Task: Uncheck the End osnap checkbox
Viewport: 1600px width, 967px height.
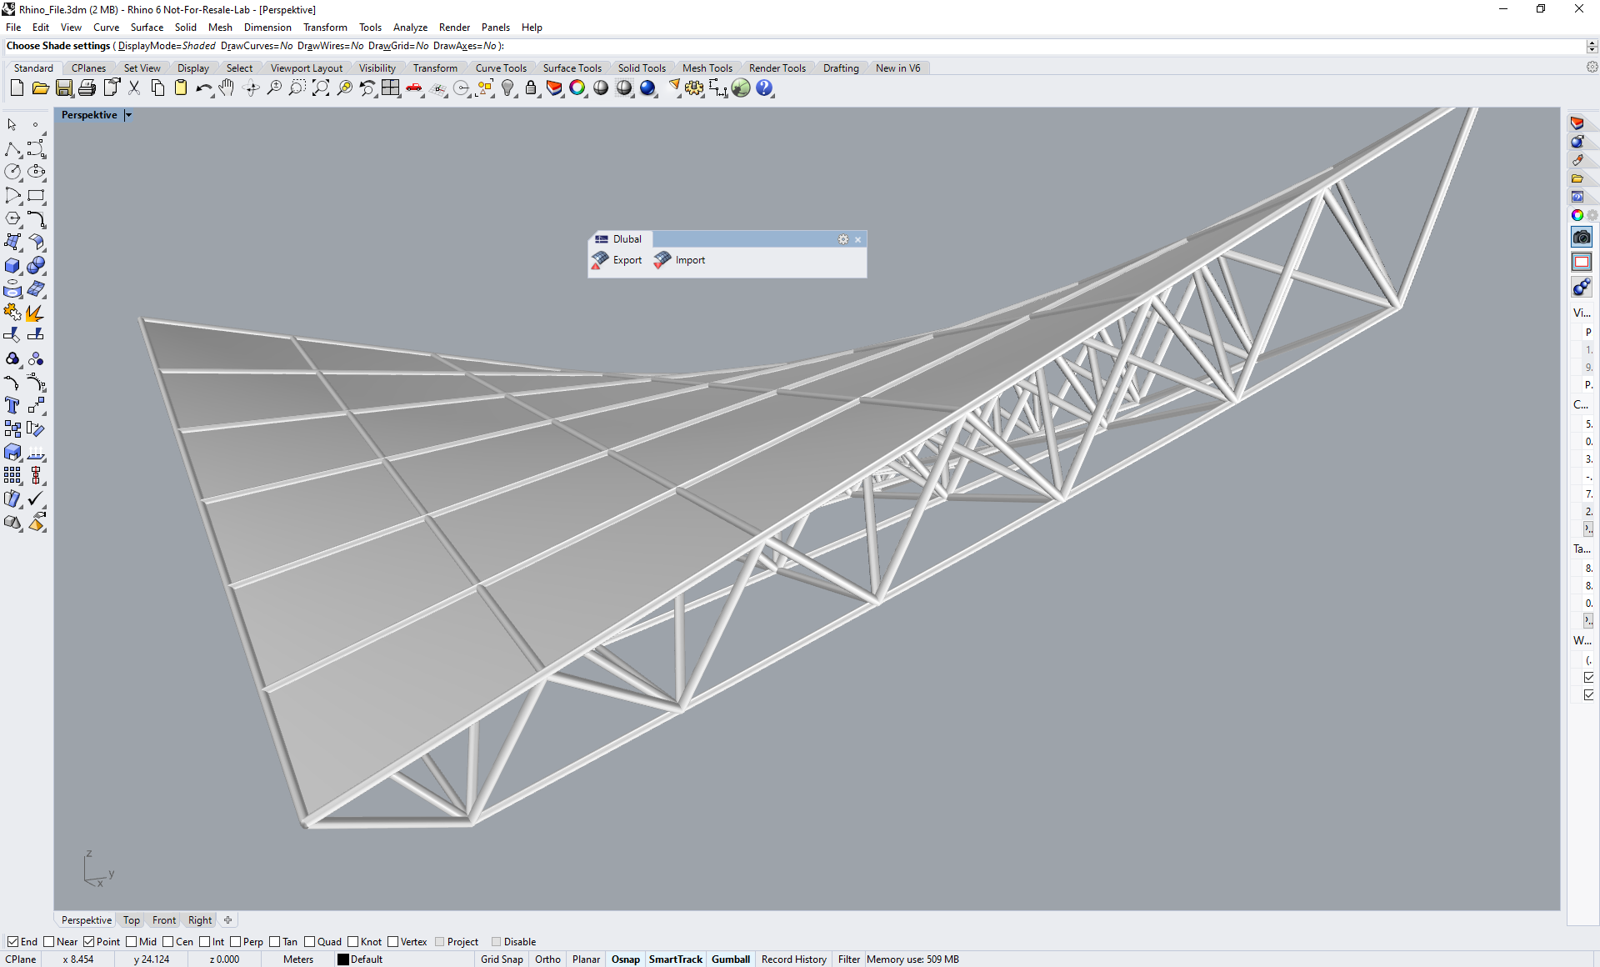Action: 12,942
